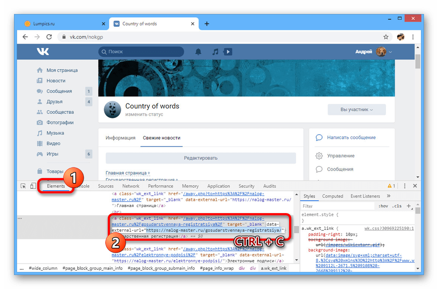Open DevTools three-dot customize menu
Image resolution: width=438 pixels, height=289 pixels.
404,186
